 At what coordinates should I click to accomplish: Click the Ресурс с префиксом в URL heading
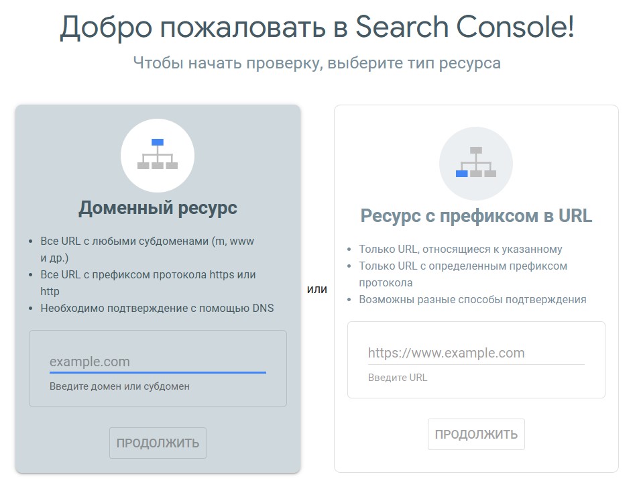pos(476,215)
